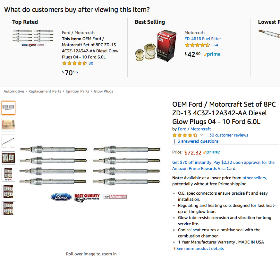Click the FD-4616 Fuel Filter product link

pos(203,38)
